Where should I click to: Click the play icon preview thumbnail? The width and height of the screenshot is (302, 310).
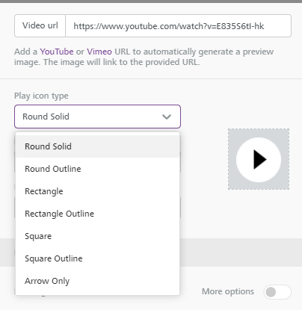[x=259, y=159]
